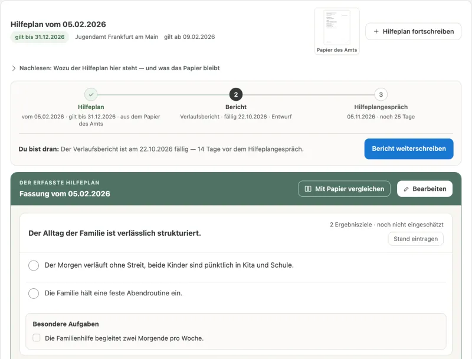Open the Papier des Amts document thumbnail
Image resolution: width=472 pixels, height=359 pixels.
coord(336,31)
